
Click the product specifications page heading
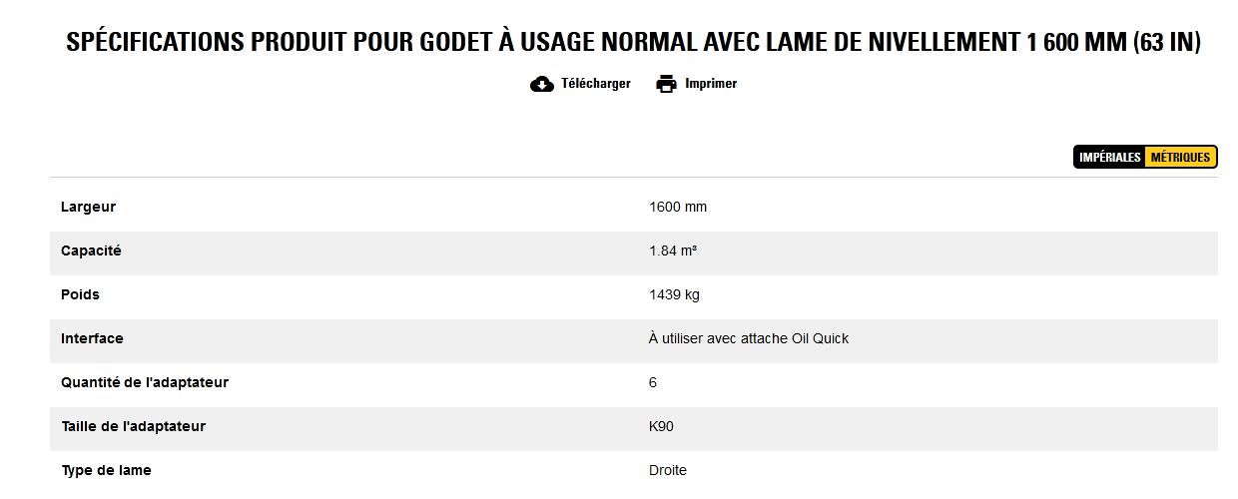(633, 43)
